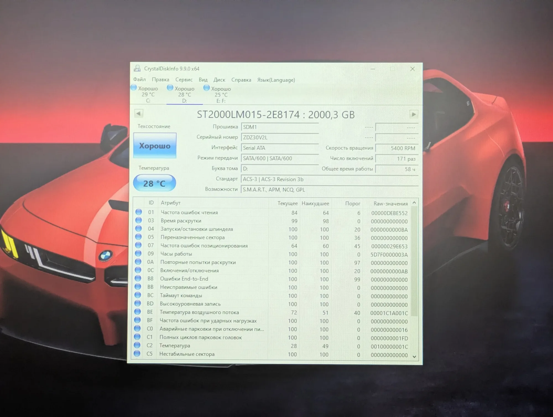Open the Диск menu

[219, 80]
